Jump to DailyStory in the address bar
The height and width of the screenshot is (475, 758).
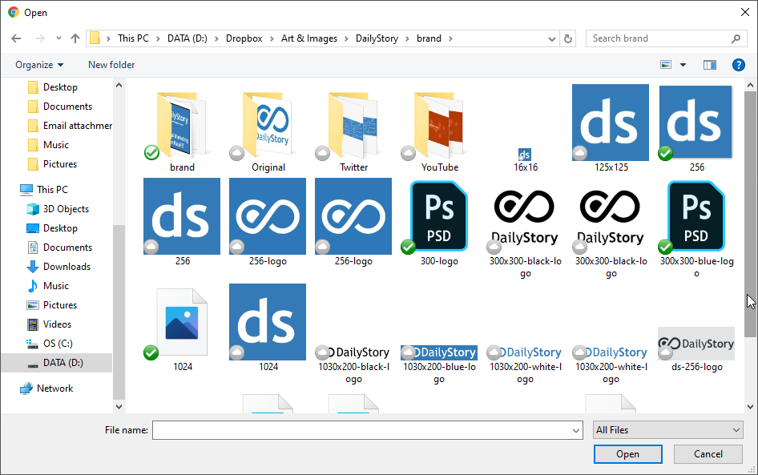377,38
